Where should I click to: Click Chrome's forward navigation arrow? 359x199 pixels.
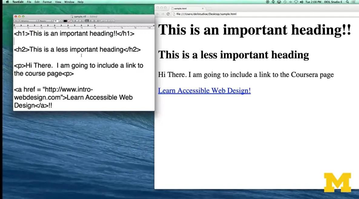[x=162, y=14]
